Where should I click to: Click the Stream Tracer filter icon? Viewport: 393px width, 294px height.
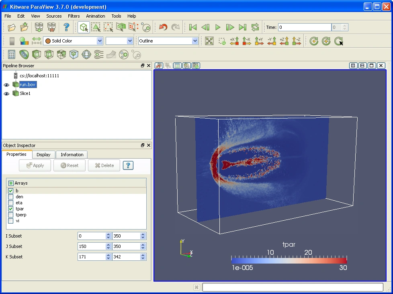click(99, 54)
